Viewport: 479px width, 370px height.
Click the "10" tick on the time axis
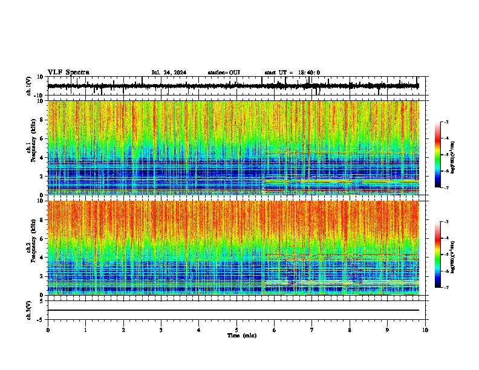[x=425, y=330]
